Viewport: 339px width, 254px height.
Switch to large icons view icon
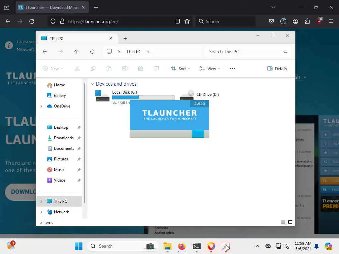290,222
